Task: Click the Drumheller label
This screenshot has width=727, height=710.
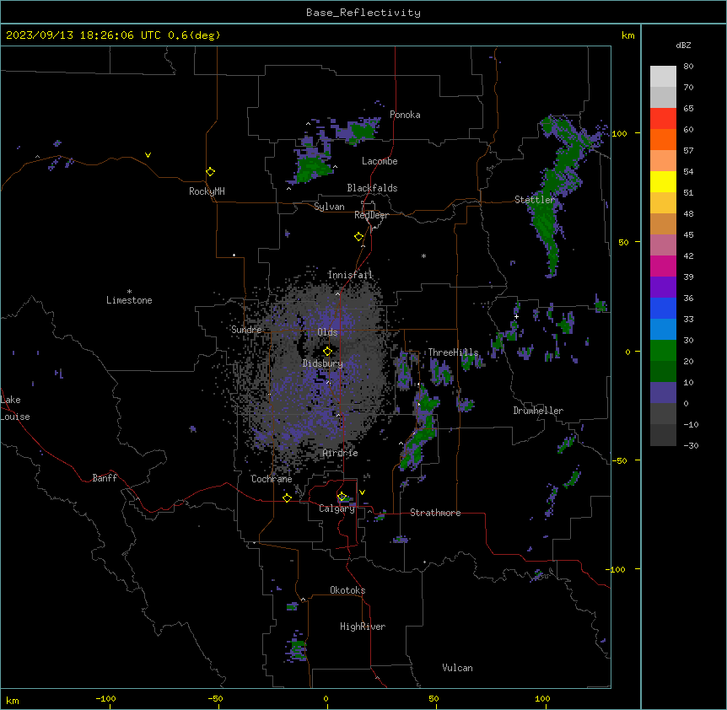Action: point(538,411)
